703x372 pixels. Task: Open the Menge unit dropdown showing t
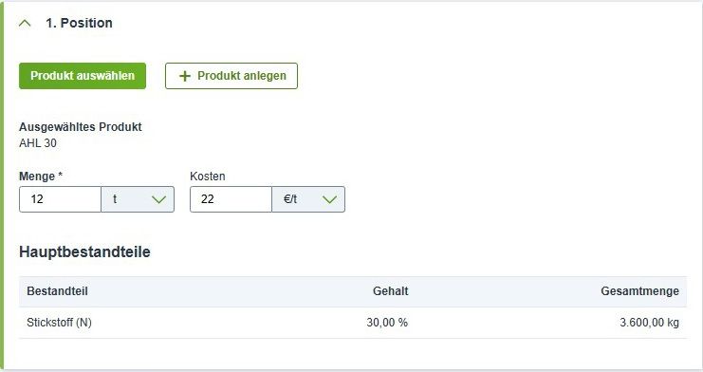(138, 199)
